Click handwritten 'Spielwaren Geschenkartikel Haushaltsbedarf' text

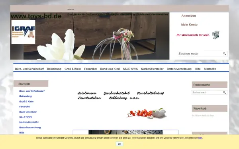121,93
